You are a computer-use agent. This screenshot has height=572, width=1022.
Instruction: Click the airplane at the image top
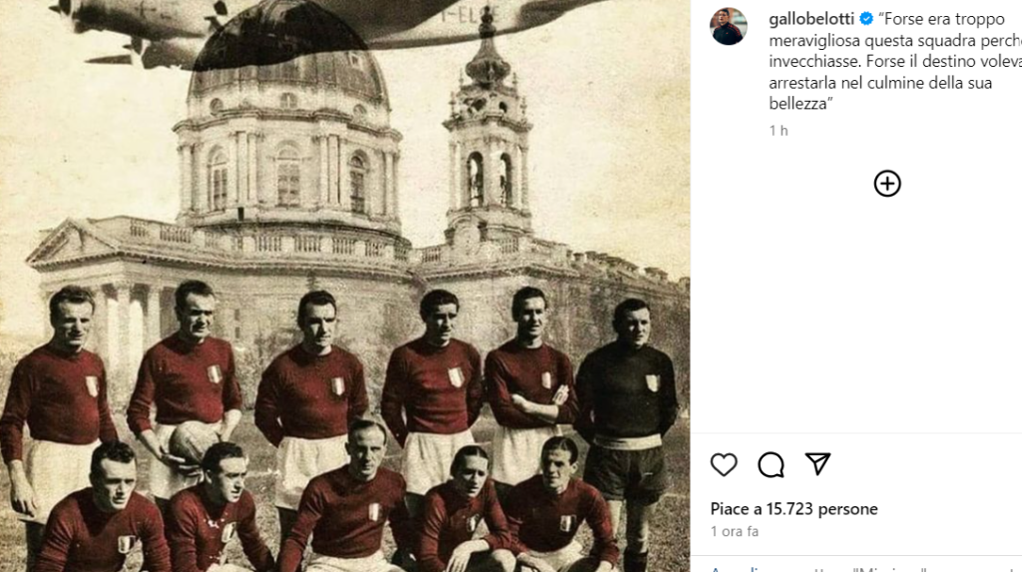click(x=312, y=29)
